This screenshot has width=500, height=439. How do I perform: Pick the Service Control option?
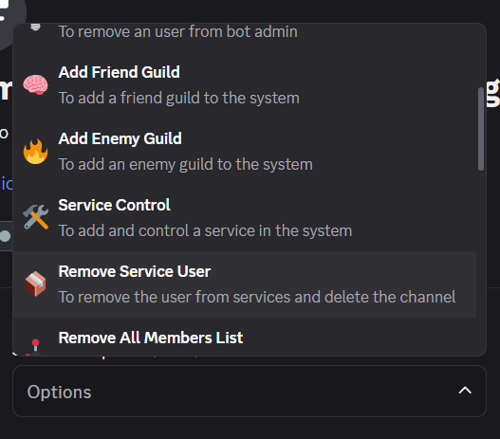point(245,218)
